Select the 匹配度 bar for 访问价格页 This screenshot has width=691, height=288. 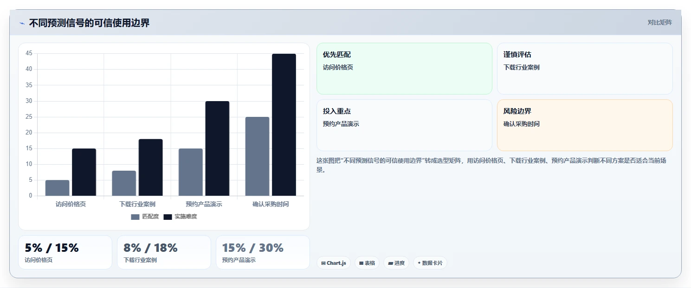tap(57, 188)
